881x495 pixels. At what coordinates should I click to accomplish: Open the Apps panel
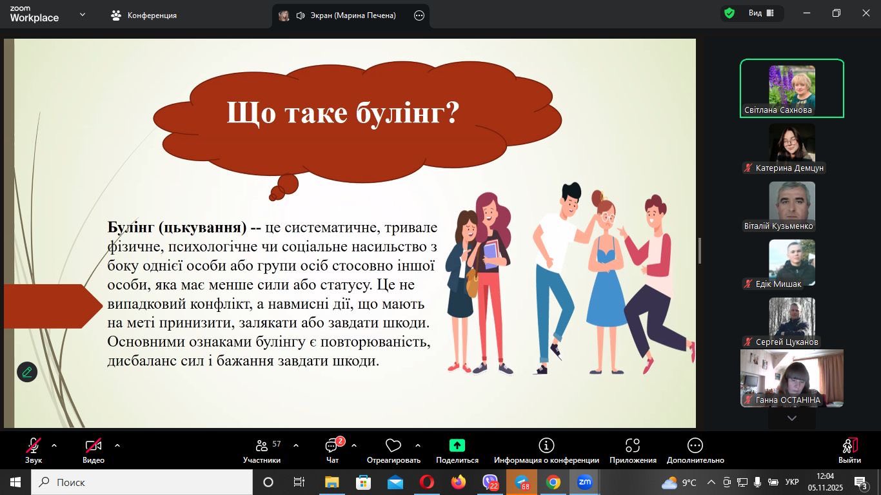click(x=632, y=450)
